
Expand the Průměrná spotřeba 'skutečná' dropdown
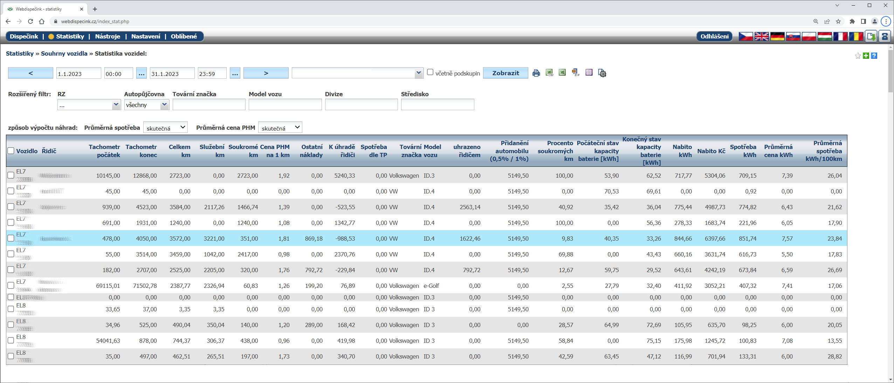(165, 128)
